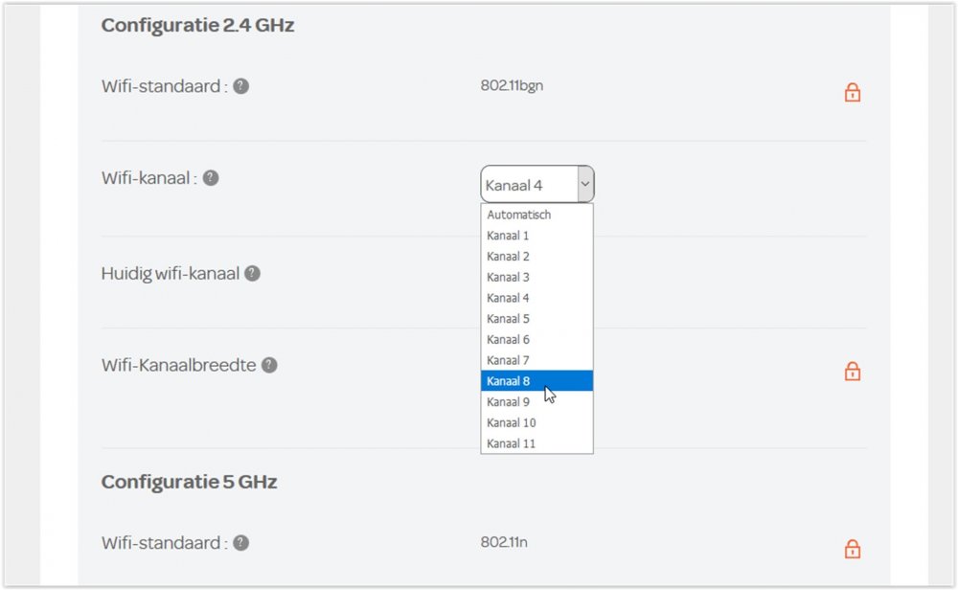Click lock icon in 2.4 GHz Wifi-standaard row

(852, 92)
